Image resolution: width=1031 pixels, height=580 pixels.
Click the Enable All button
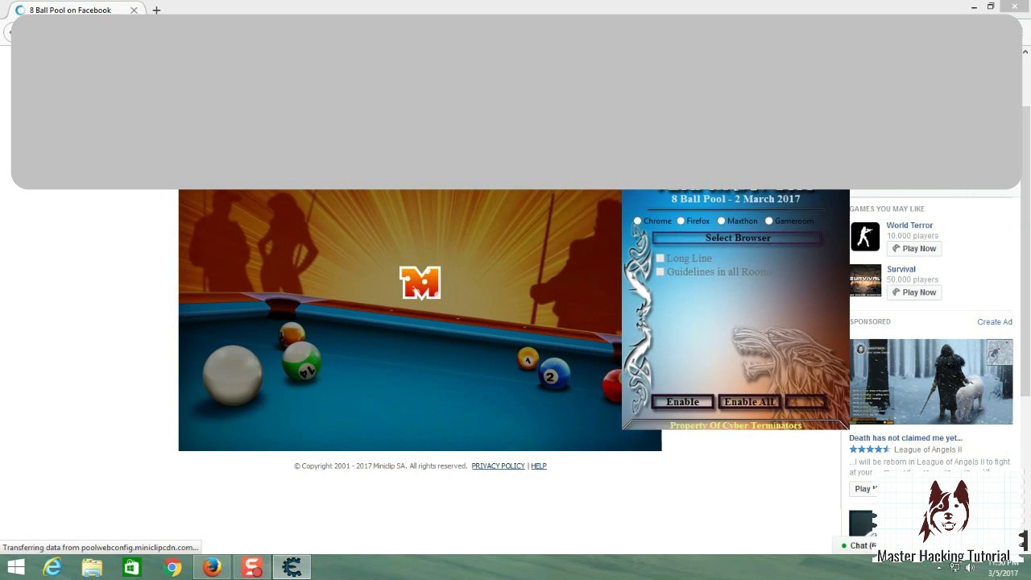pos(749,402)
